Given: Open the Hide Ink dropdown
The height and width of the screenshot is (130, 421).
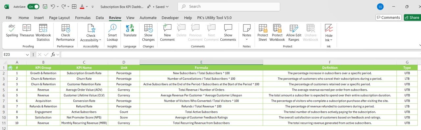Looking at the screenshot, I should (x=329, y=33).
